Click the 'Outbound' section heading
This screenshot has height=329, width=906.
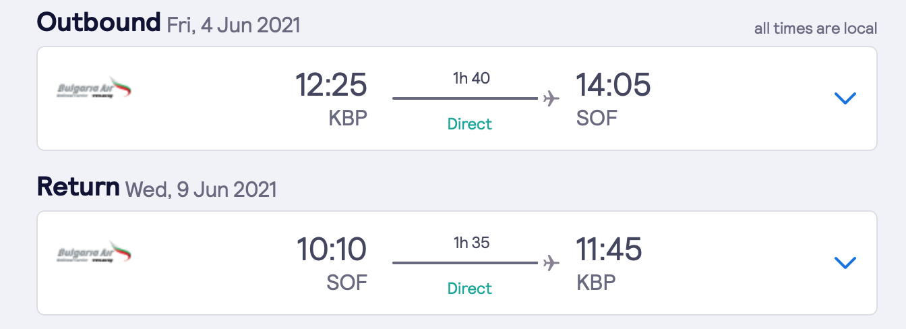coord(98,23)
